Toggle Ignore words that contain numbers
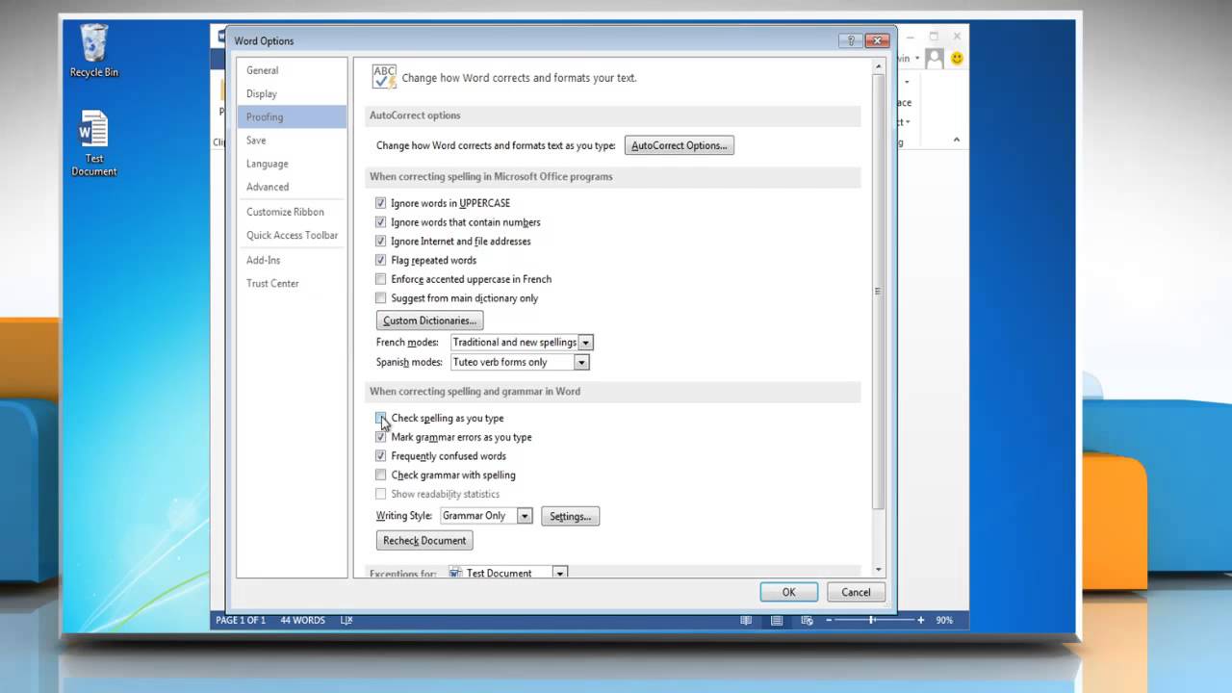 [x=381, y=222]
